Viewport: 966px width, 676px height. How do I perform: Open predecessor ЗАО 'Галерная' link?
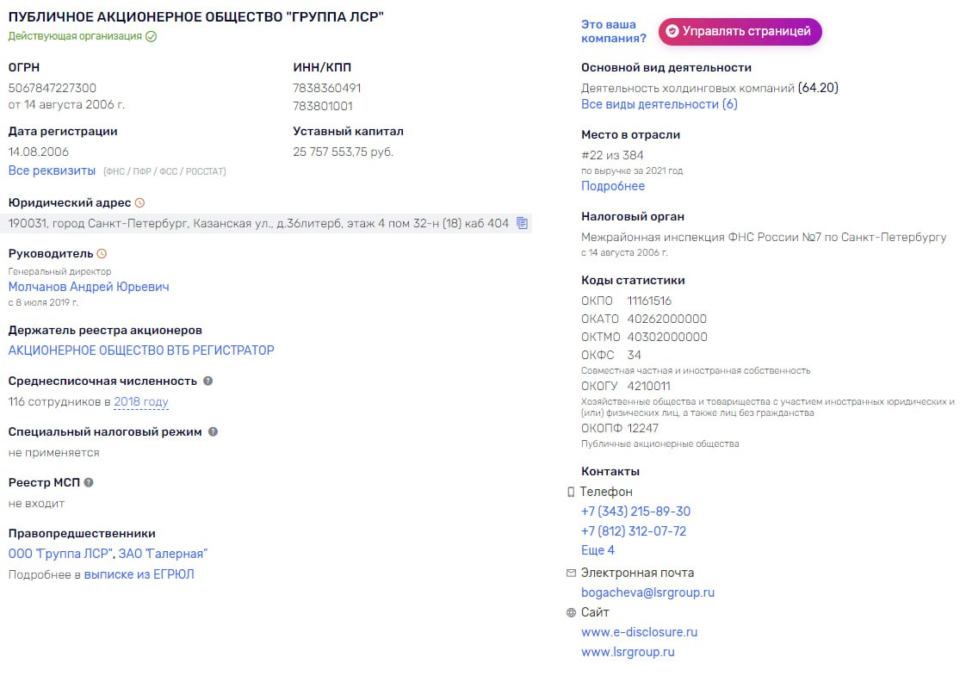163,554
